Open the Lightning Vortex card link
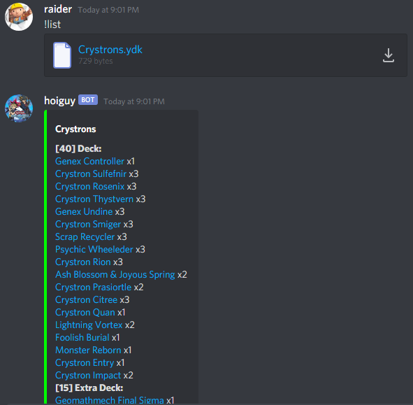The height and width of the screenshot is (405, 413). [89, 325]
